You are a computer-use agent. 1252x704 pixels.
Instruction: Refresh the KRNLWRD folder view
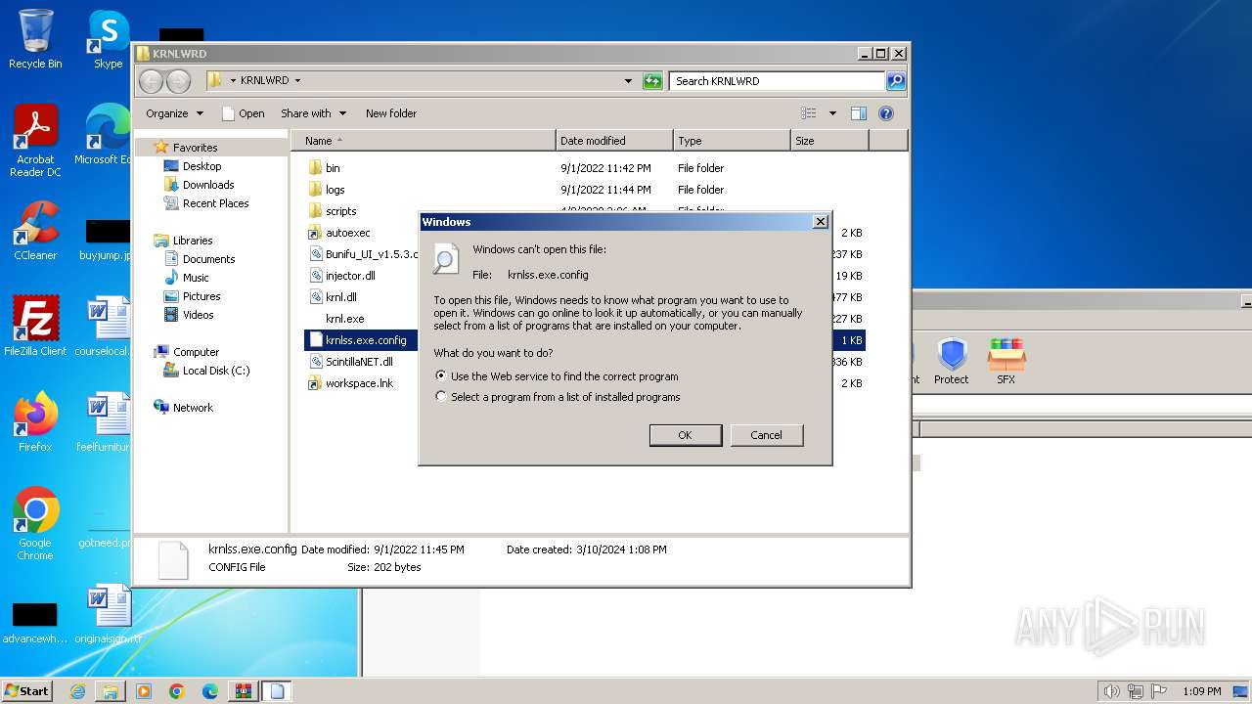(x=652, y=81)
